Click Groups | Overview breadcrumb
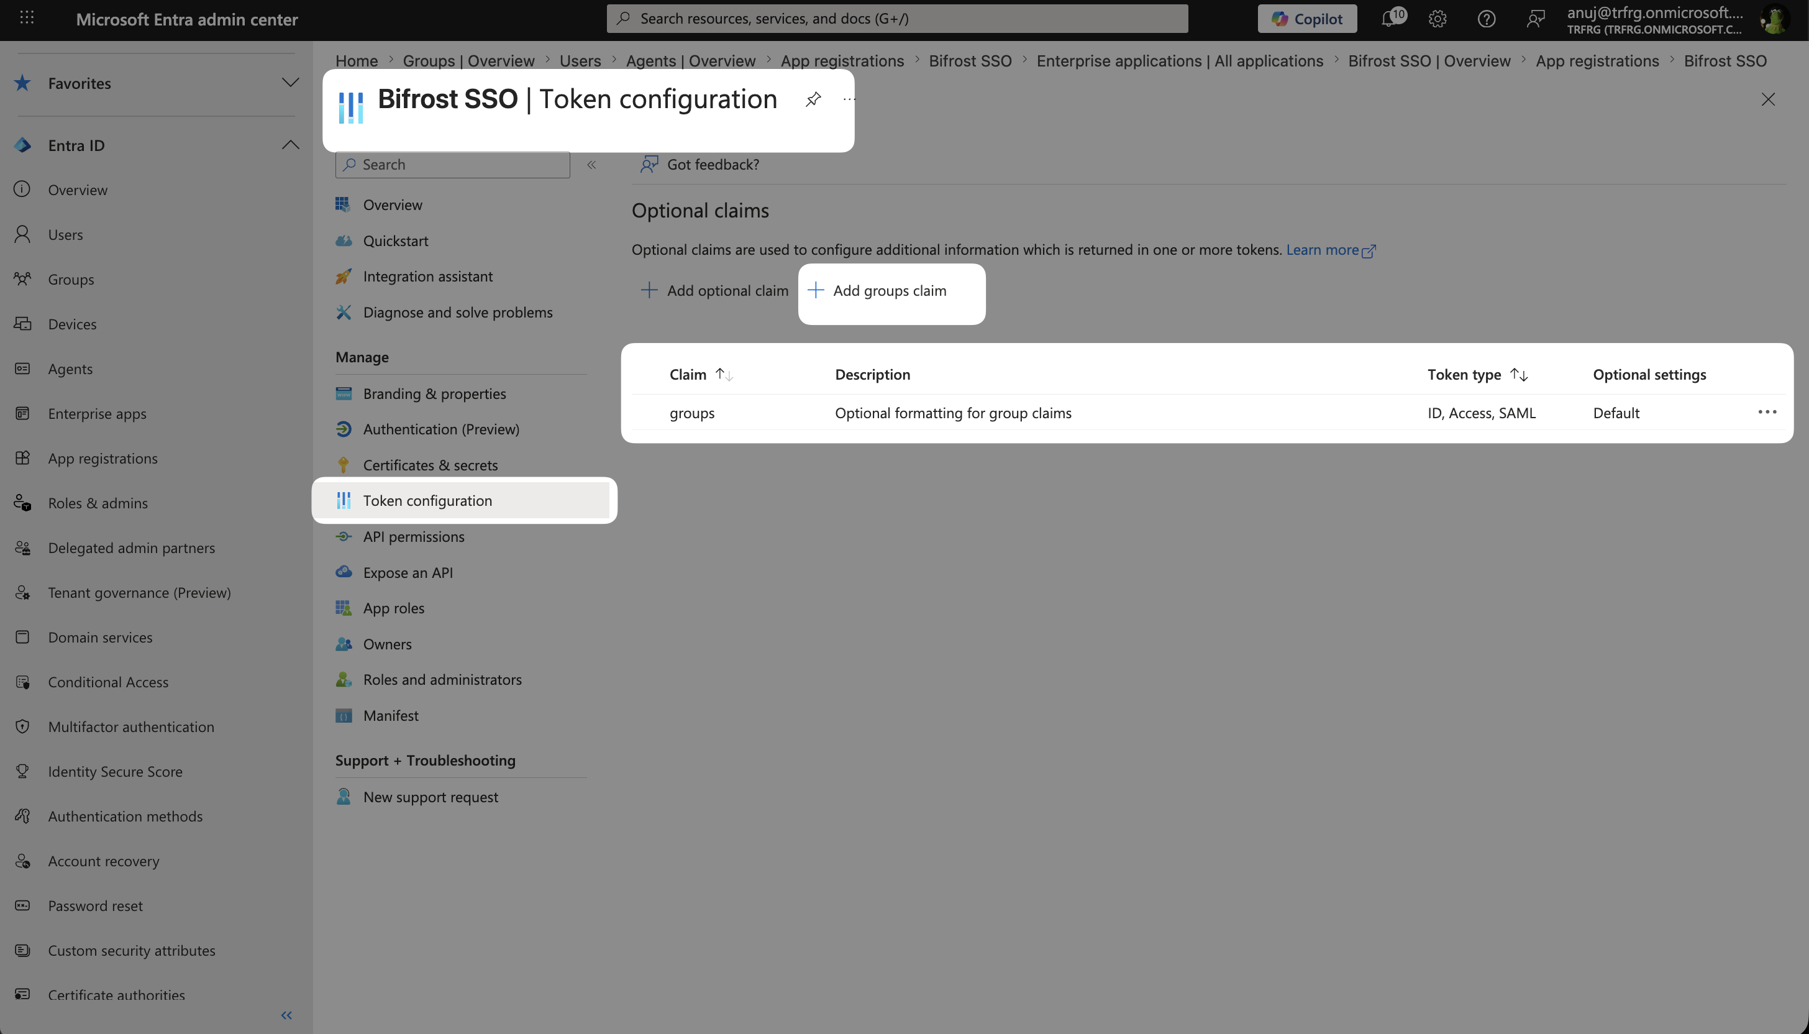 pos(468,61)
